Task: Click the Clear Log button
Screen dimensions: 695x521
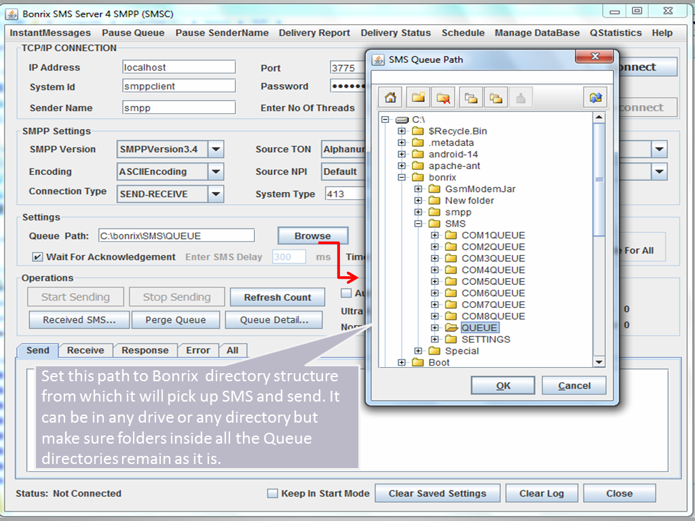Action: (x=542, y=493)
